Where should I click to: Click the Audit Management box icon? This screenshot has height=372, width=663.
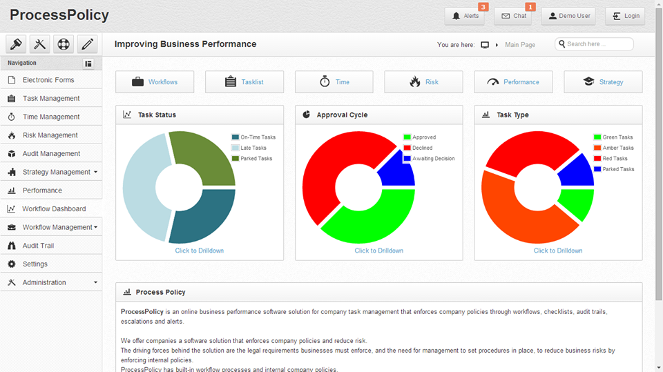point(12,153)
